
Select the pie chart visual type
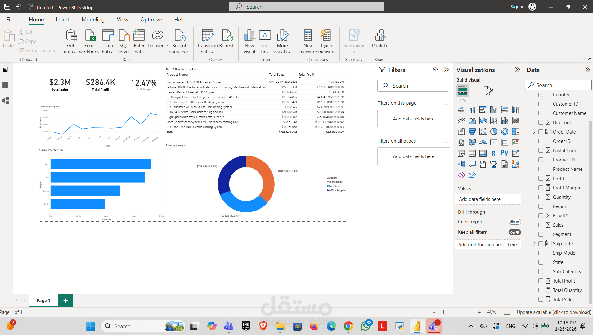coord(494,132)
